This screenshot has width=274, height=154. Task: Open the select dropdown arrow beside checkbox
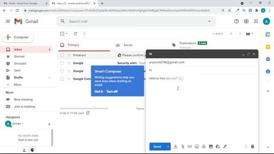pos(67,33)
